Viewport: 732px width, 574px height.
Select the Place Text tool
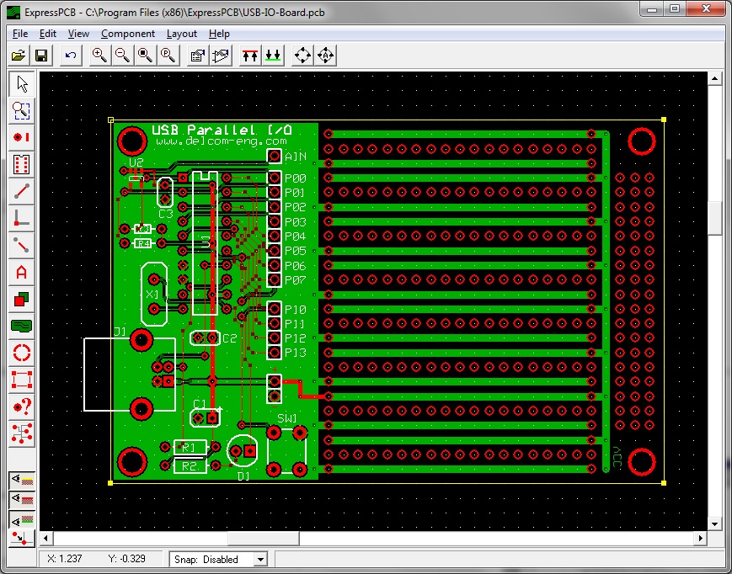click(x=21, y=272)
